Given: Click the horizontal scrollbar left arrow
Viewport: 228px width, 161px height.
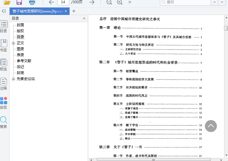Looking at the screenshot, I should (x=91, y=160).
